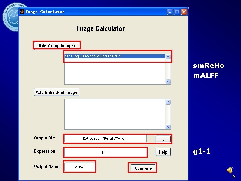Minimize the Image Calculator window

pyautogui.click(x=170, y=12)
